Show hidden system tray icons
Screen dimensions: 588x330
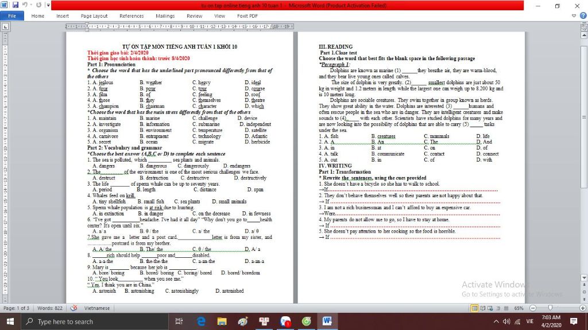click(x=496, y=321)
